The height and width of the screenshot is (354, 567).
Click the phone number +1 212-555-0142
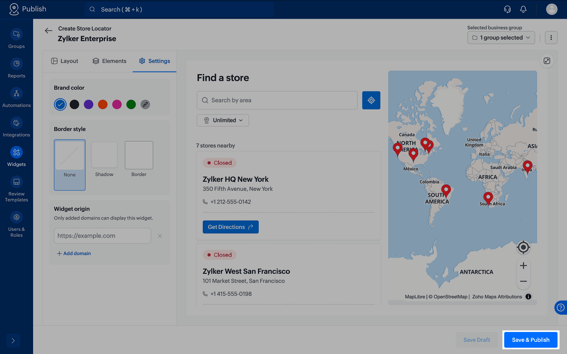tap(231, 202)
